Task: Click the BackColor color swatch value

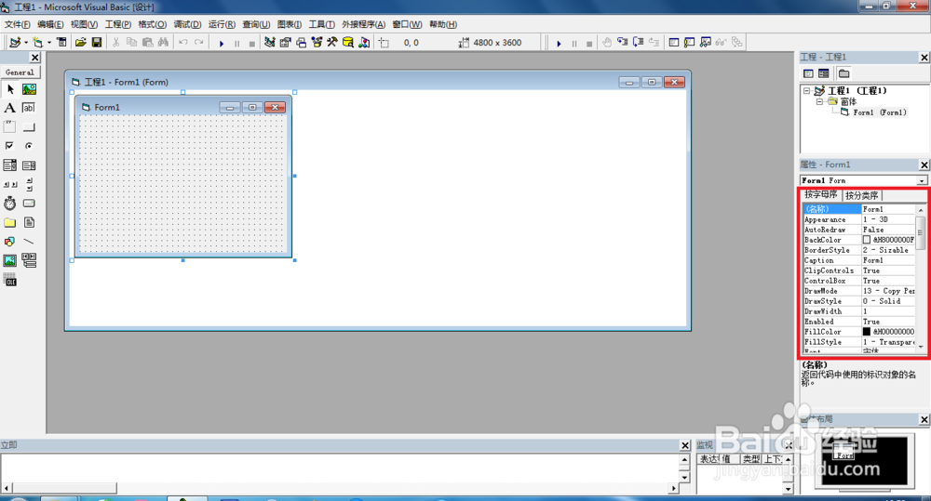Action: coord(866,240)
